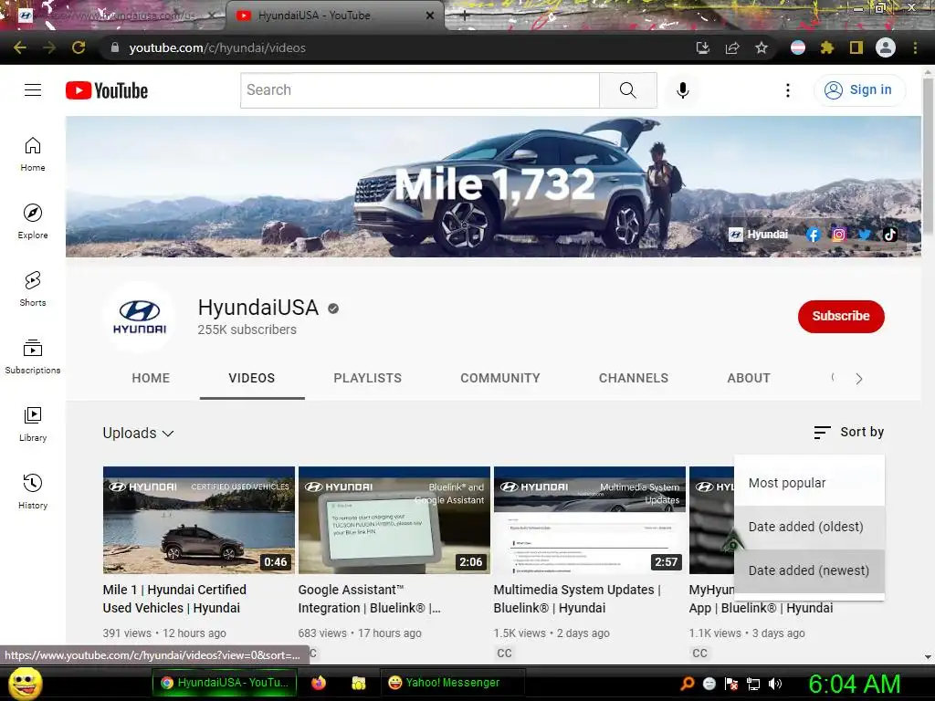
Task: Open the smiley start button on taskbar
Action: pyautogui.click(x=26, y=683)
